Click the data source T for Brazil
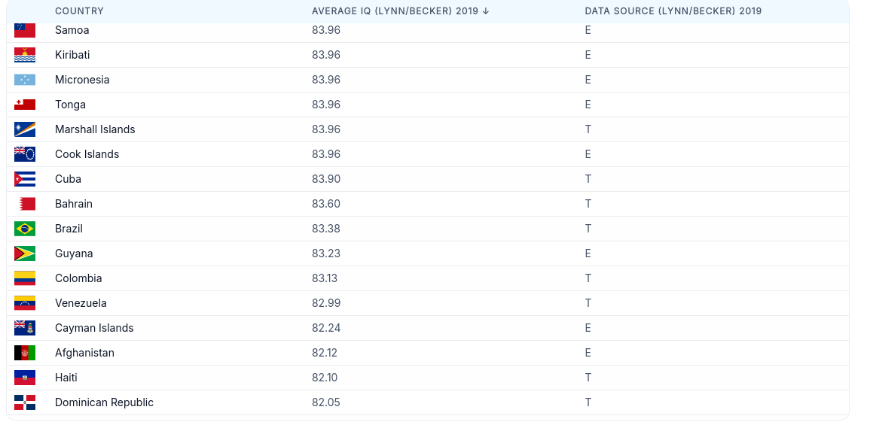Viewport: 873px width, 425px height. [588, 229]
